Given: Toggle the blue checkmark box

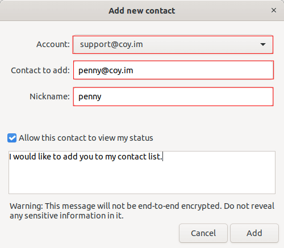Looking at the screenshot, I should coord(12,138).
